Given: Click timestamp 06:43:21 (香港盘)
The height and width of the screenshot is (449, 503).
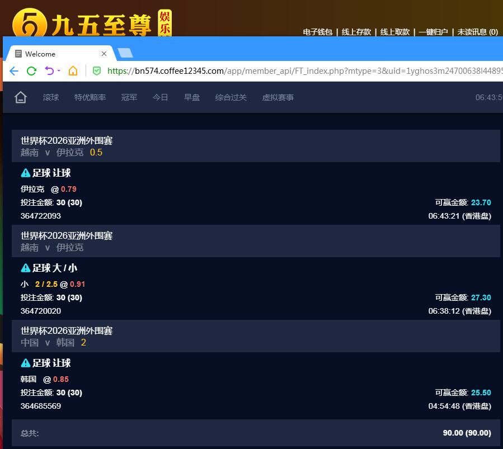Looking at the screenshot, I should [x=460, y=216].
